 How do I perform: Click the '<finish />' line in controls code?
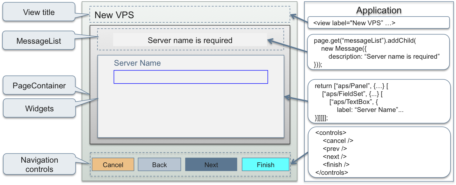point(336,165)
